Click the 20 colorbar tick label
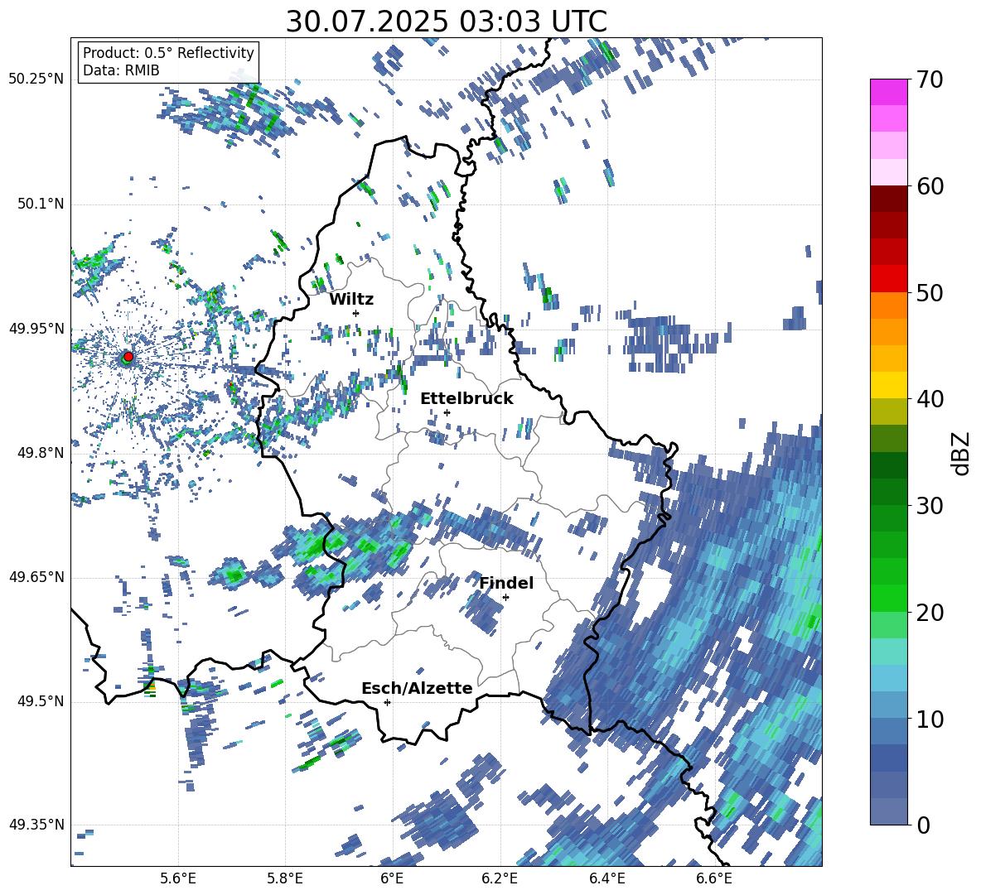This screenshot has width=981, height=895. [929, 612]
